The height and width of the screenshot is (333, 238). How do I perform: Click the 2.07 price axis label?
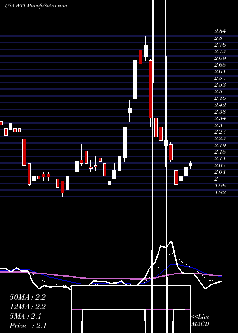point(220,165)
